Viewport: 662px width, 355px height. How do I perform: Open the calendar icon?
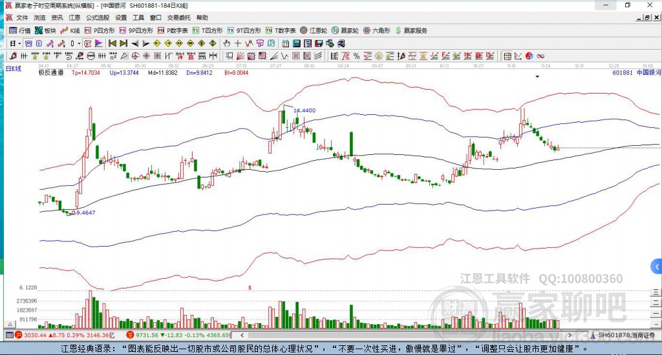point(285,43)
